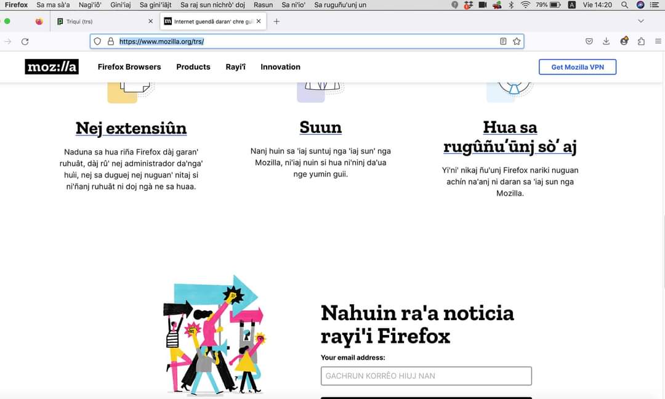Toggle reader view icon in address bar
This screenshot has height=399, width=665.
tap(503, 41)
